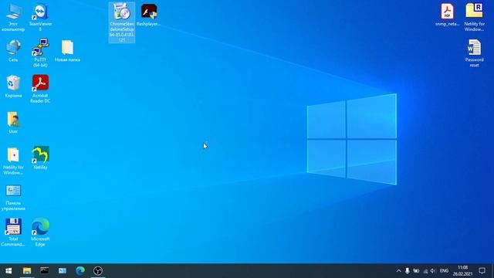Select the Acrobat Reader DC shortcut

[40, 89]
